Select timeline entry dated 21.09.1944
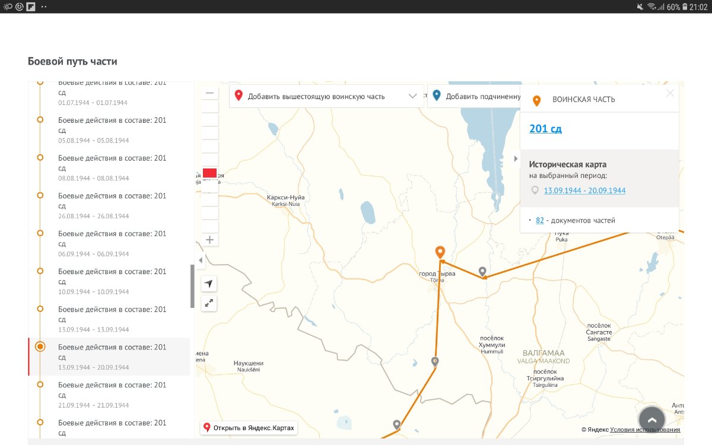The height and width of the screenshot is (445, 712). pos(112,395)
